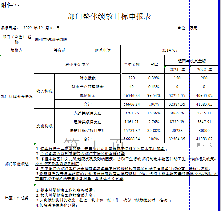Click the 附件7 label cell
Screen dimensions: 221x211
click(10, 5)
